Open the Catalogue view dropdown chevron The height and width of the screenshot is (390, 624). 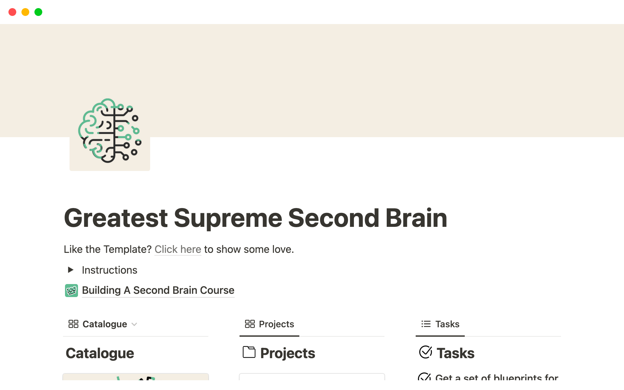tap(134, 324)
